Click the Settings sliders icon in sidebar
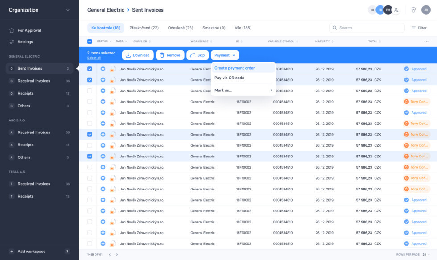The image size is (437, 260). tap(12, 42)
